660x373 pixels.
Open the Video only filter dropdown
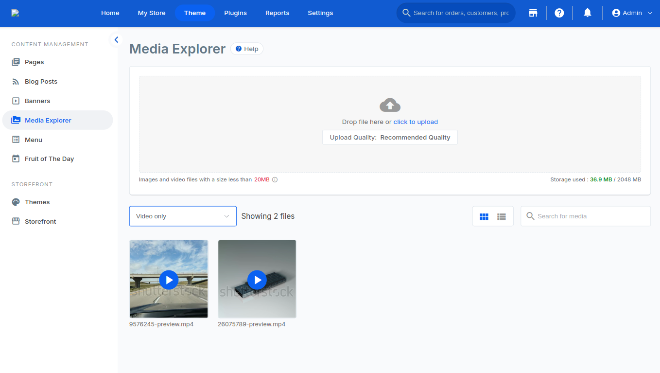(x=183, y=216)
